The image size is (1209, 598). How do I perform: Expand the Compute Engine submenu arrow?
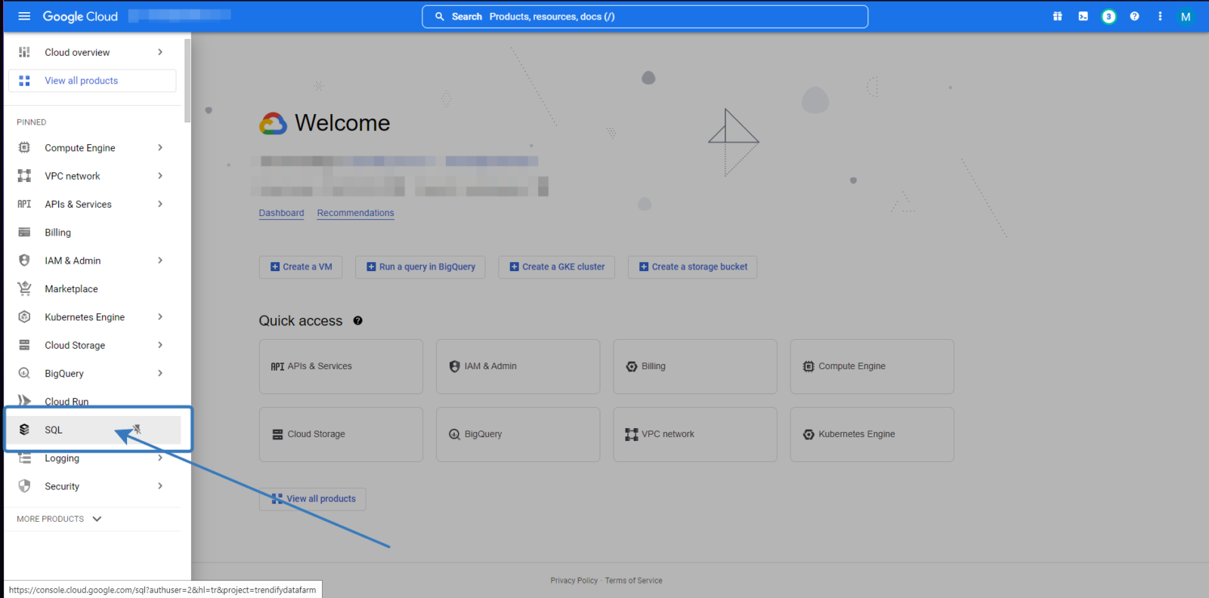(x=160, y=148)
